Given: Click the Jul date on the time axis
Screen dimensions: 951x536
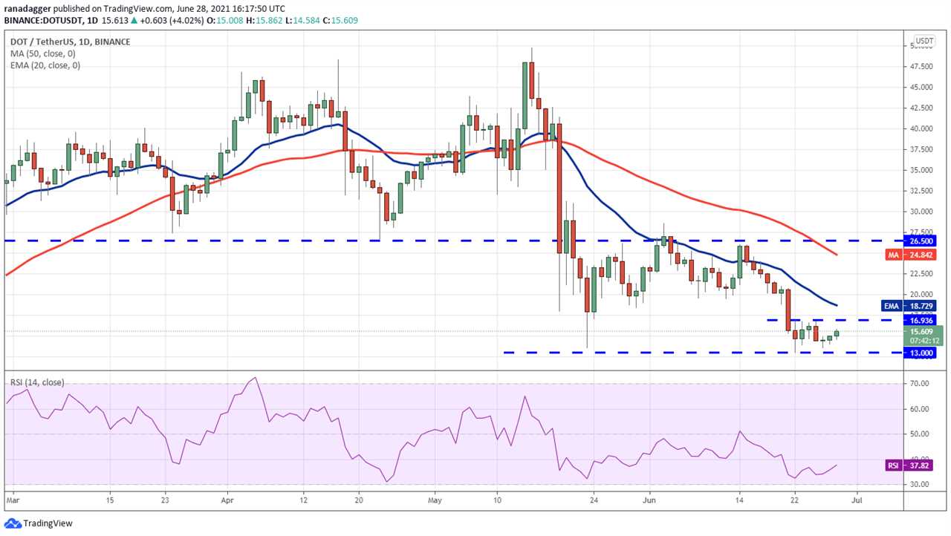Looking at the screenshot, I should (x=856, y=500).
